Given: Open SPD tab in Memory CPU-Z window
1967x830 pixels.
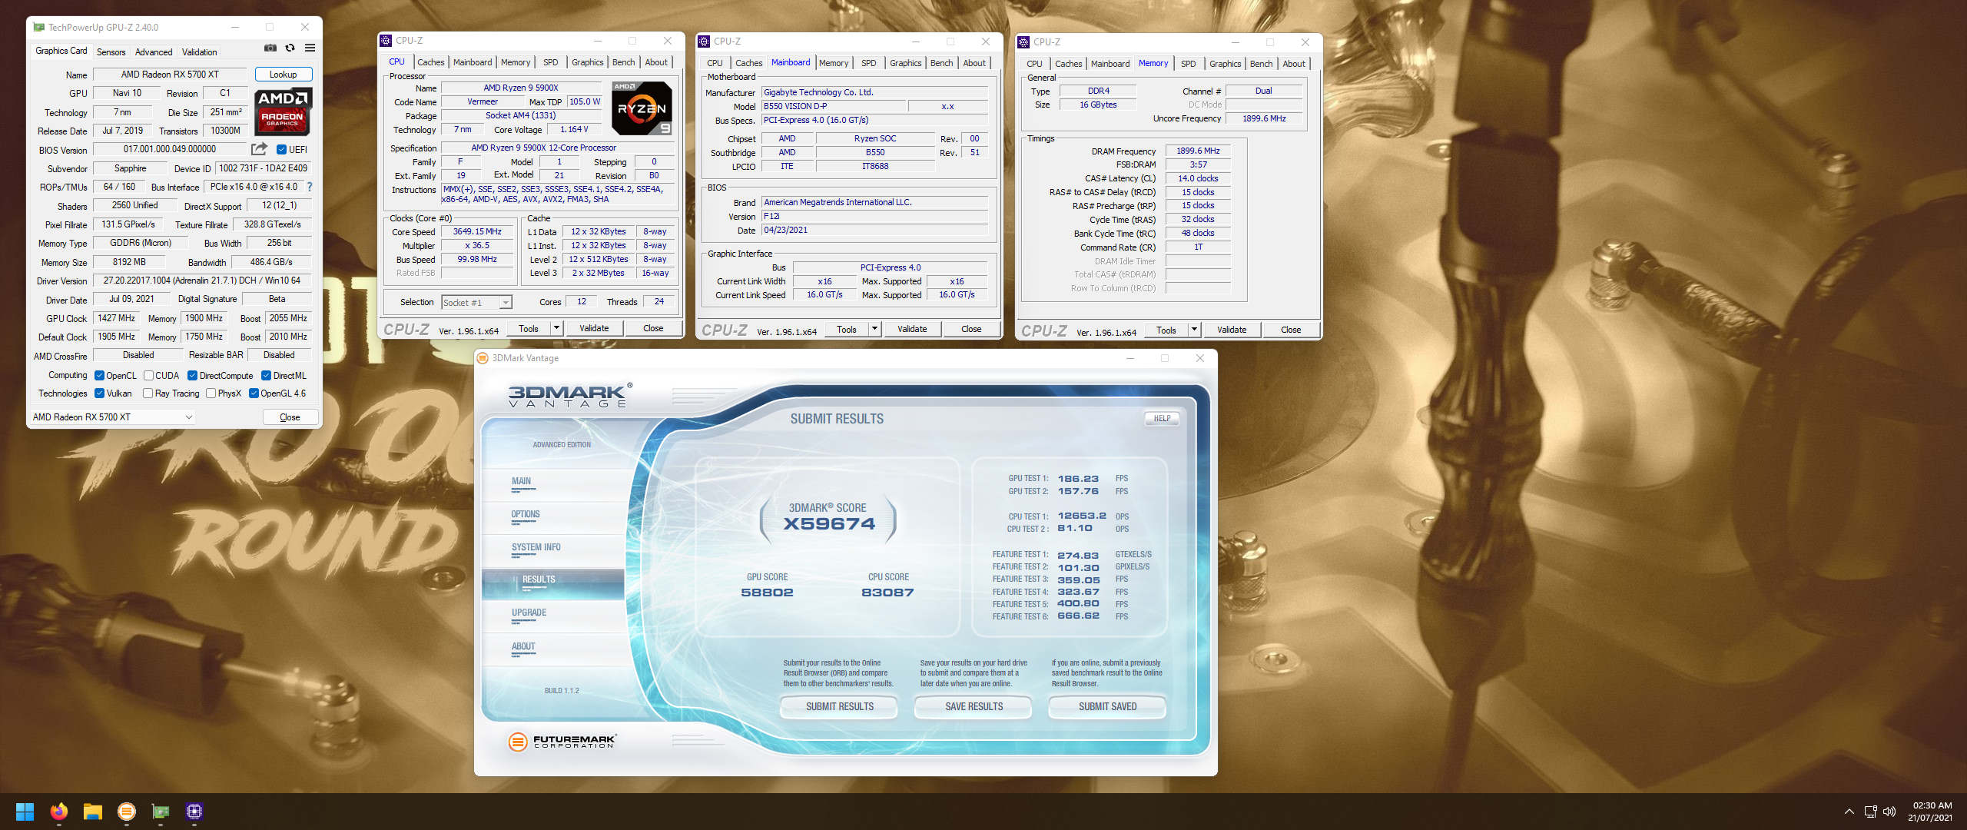Looking at the screenshot, I should click(1188, 64).
